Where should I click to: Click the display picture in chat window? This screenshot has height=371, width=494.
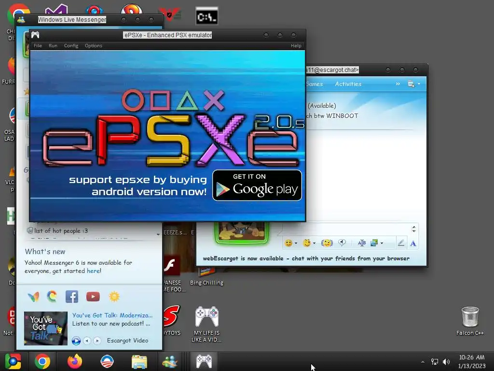(241, 233)
